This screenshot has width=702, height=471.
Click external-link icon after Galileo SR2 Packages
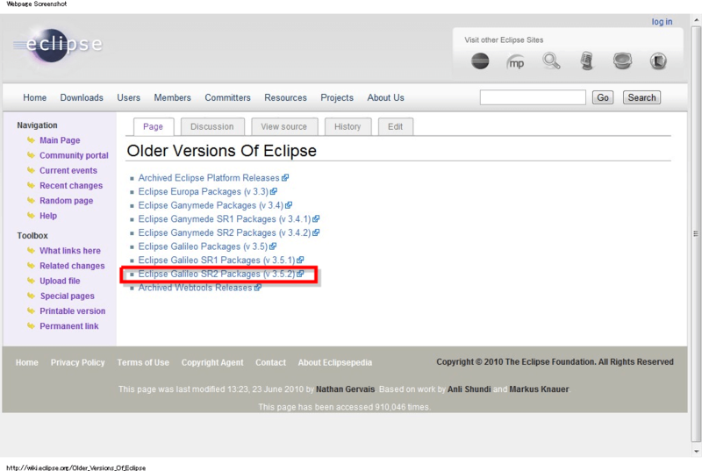tap(300, 274)
